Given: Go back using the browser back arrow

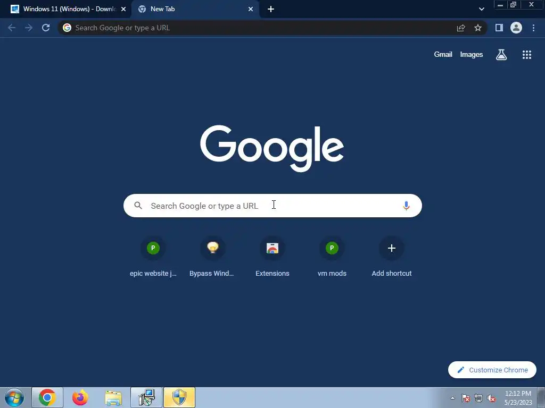Looking at the screenshot, I should pos(12,28).
